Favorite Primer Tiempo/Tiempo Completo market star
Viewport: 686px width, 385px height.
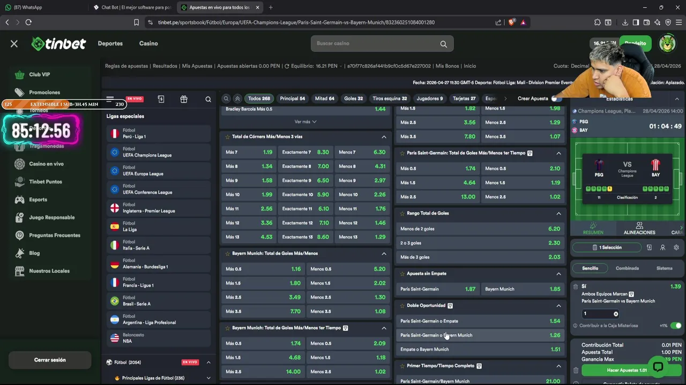point(403,366)
